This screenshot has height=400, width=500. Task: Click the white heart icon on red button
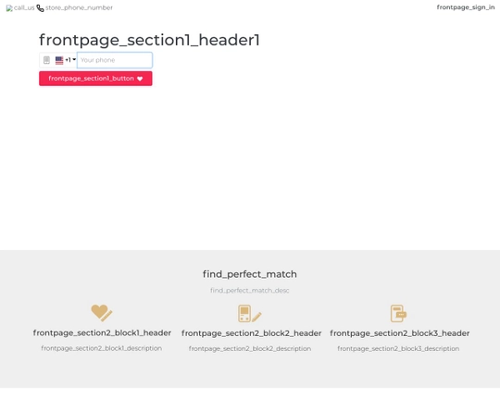coord(140,79)
